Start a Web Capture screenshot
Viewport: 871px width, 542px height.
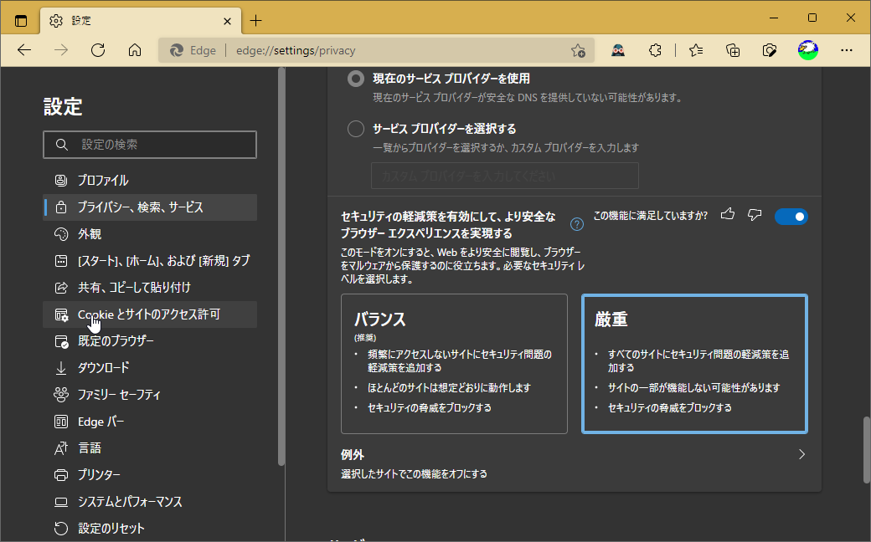[x=769, y=50]
